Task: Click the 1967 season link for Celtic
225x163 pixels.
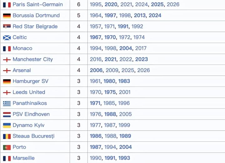Action: pyautogui.click(x=96, y=37)
